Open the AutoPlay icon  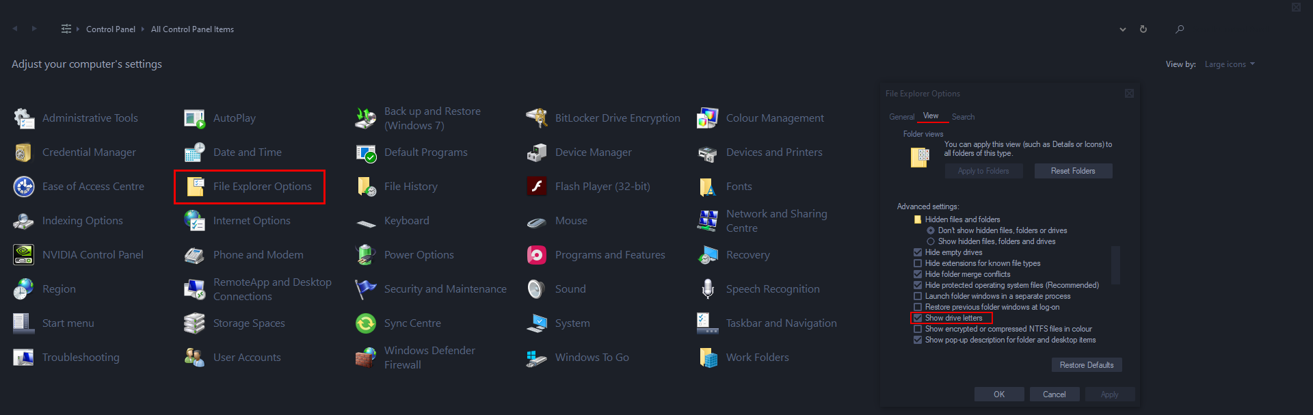click(195, 118)
